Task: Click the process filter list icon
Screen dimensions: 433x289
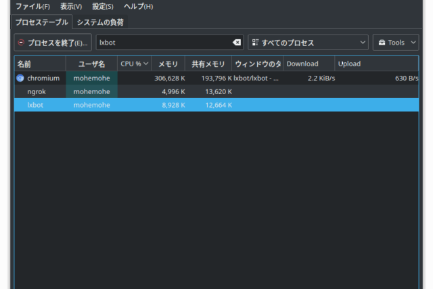Action: [255, 43]
